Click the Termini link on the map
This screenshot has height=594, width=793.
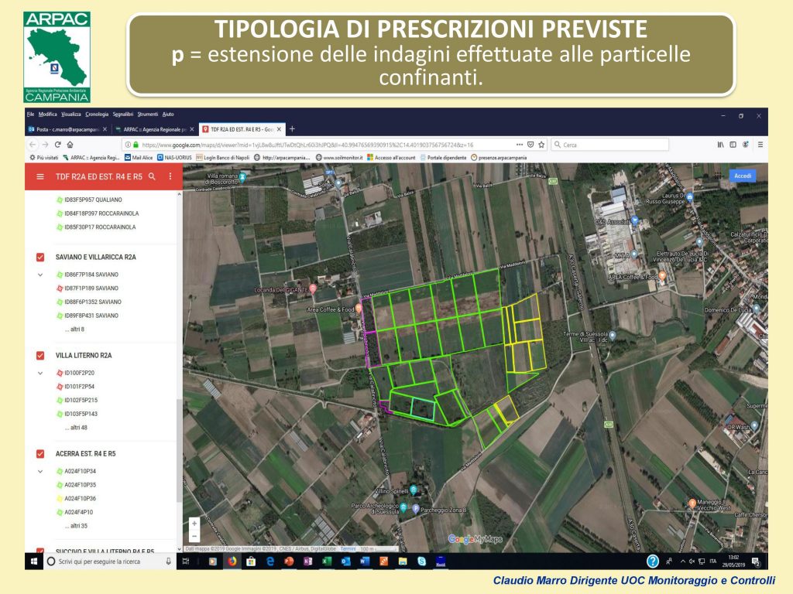(x=348, y=548)
